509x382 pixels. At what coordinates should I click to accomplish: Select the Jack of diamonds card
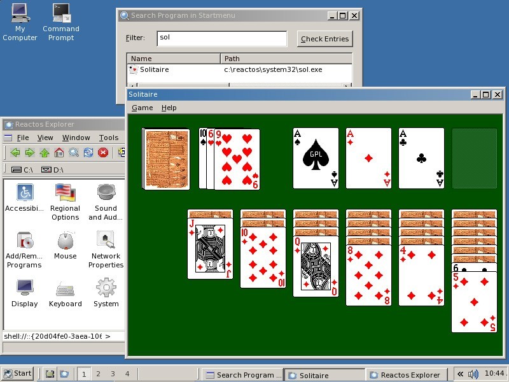point(210,248)
